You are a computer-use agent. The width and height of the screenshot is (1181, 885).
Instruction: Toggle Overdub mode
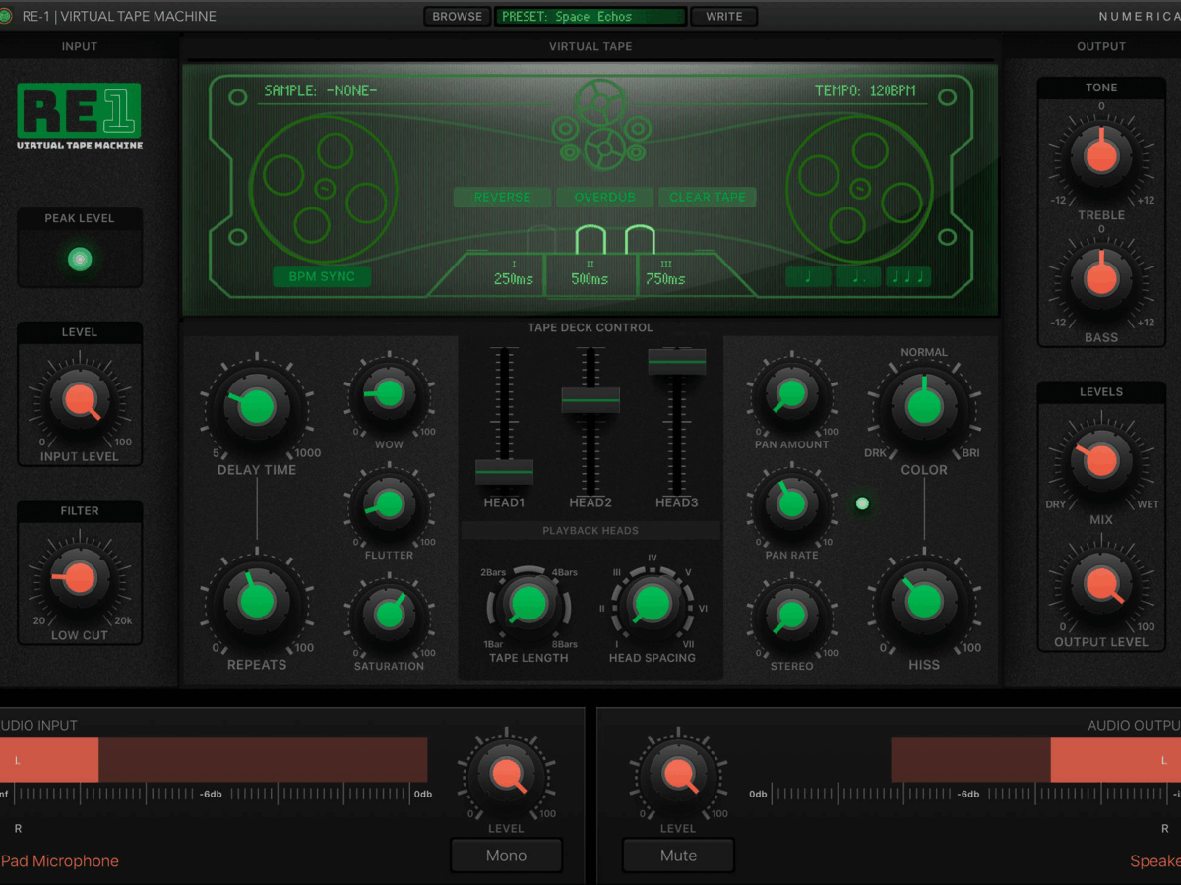click(x=605, y=197)
